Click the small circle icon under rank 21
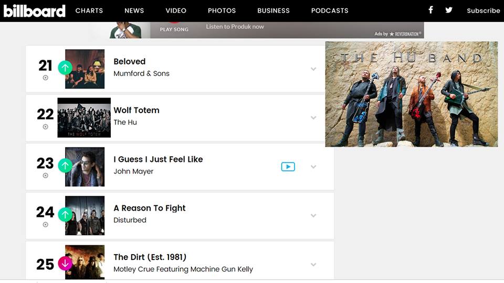This screenshot has width=504, height=283. pos(45,78)
